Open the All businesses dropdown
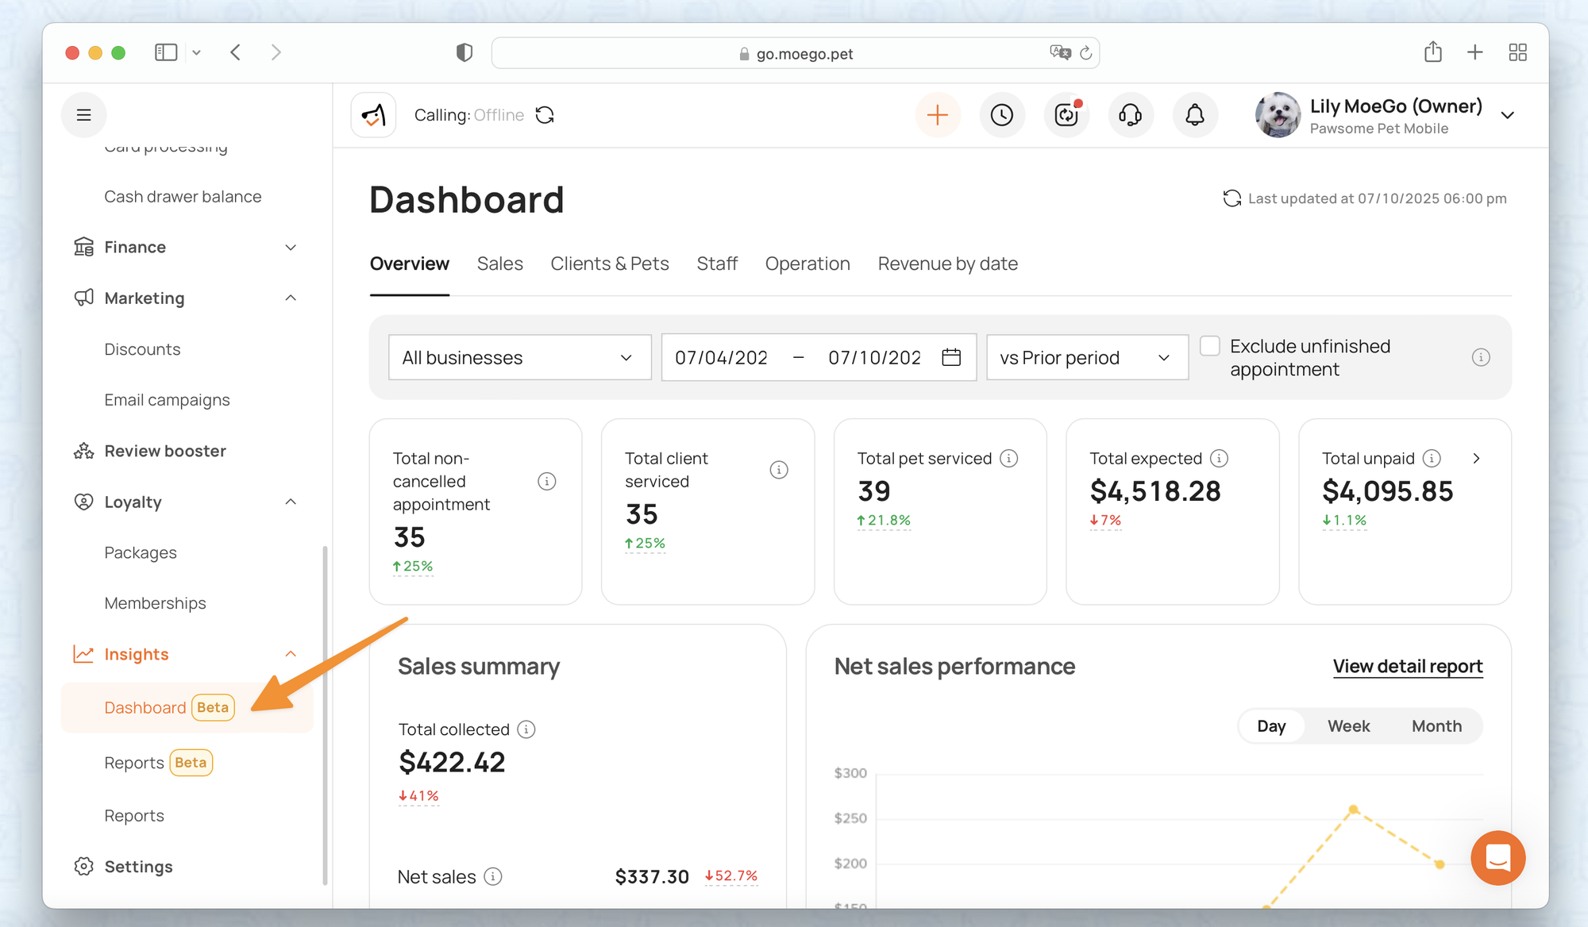The image size is (1588, 927). click(x=519, y=358)
